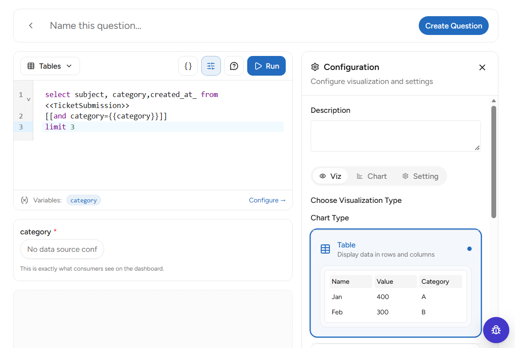Screen dimensions: 515x348
Task: Click the table grid icon in Table card
Action: [325, 249]
